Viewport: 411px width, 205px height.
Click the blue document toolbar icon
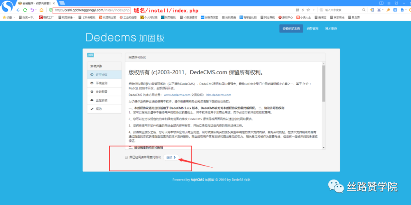click(x=402, y=10)
